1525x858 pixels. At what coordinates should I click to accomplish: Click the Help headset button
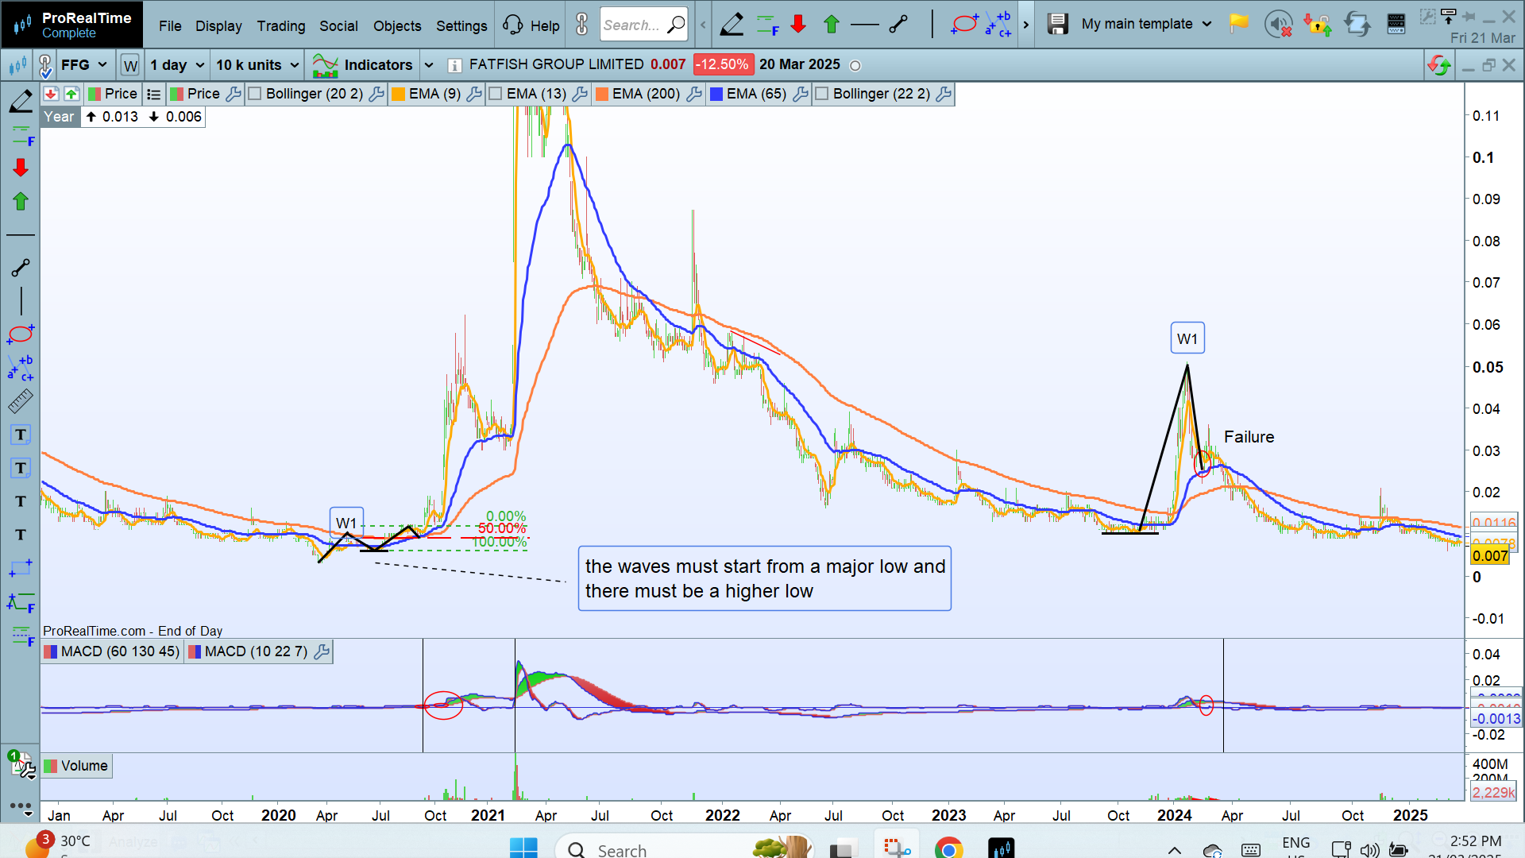[x=531, y=25]
